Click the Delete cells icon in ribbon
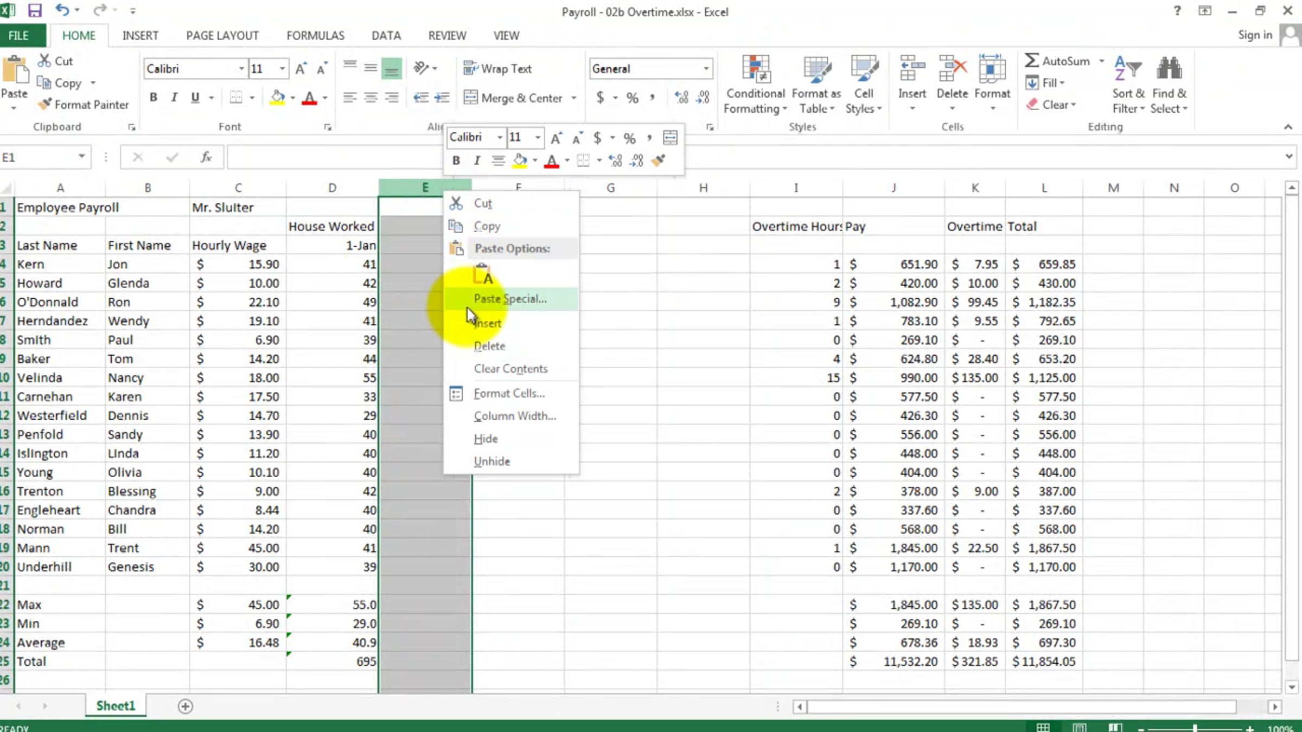1302x732 pixels. (952, 69)
